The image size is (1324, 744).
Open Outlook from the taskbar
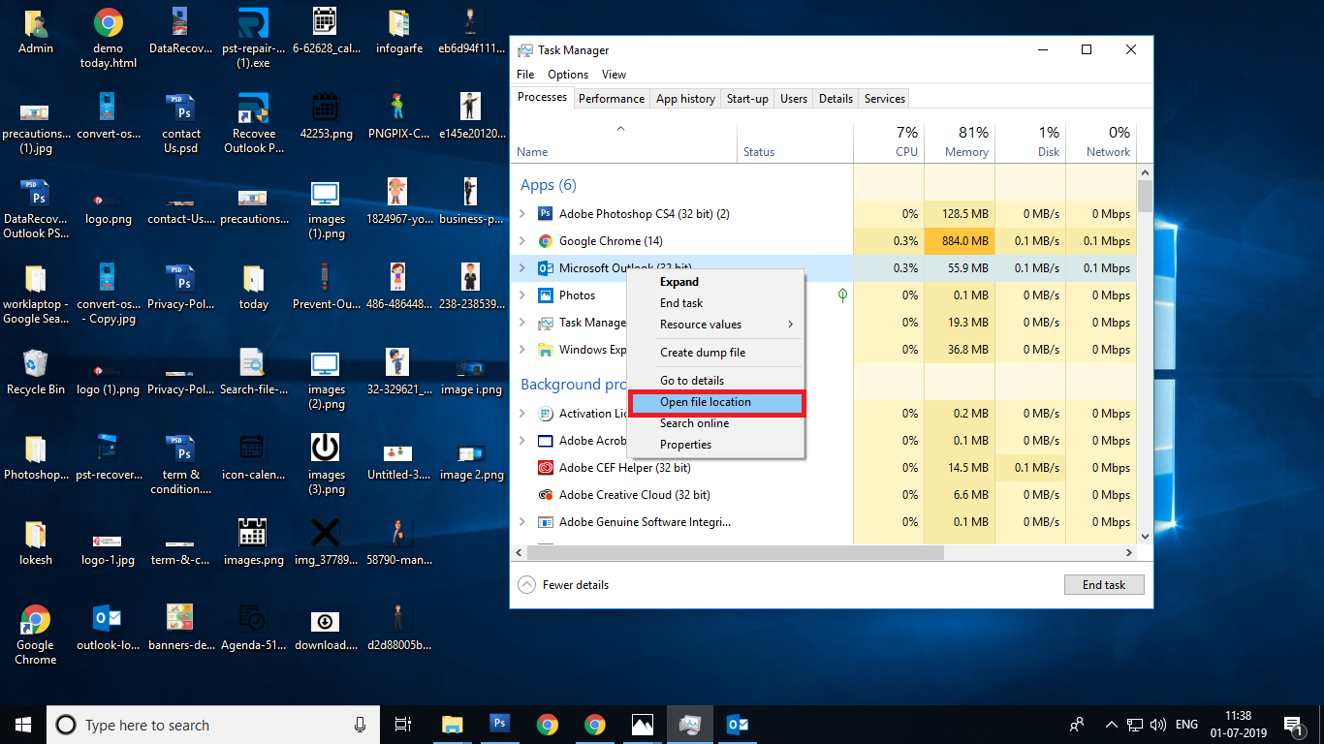coord(738,724)
